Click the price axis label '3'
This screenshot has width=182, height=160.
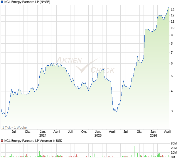172,111
